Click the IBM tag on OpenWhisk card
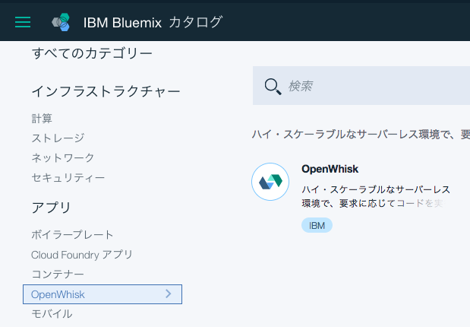This screenshot has height=327, width=470. pos(317,225)
